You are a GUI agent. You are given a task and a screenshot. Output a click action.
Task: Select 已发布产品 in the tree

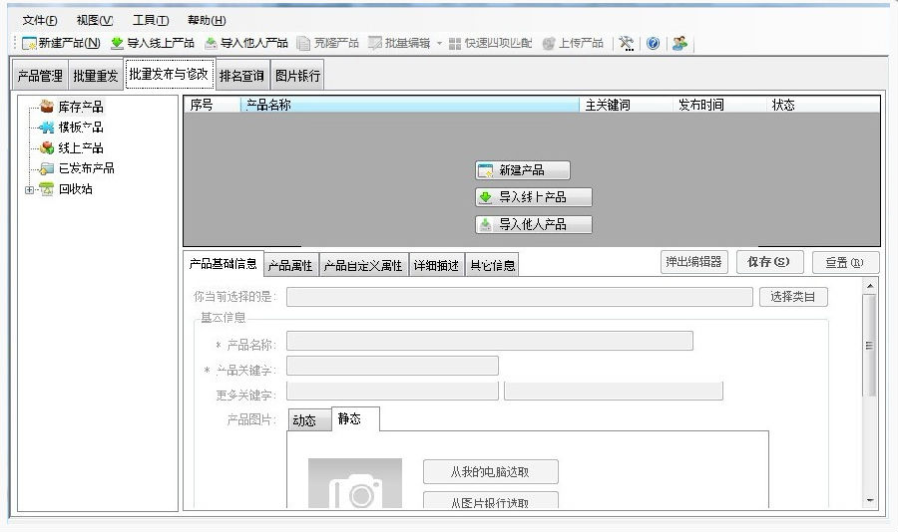coord(87,168)
